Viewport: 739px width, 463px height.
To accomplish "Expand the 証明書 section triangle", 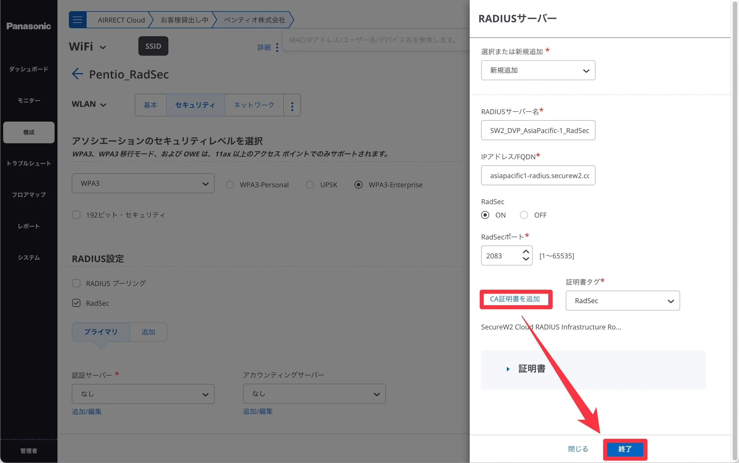I will click(x=508, y=369).
